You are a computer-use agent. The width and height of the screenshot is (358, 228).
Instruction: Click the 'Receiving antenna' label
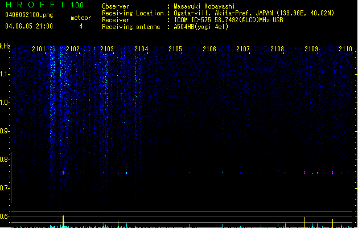(x=131, y=27)
